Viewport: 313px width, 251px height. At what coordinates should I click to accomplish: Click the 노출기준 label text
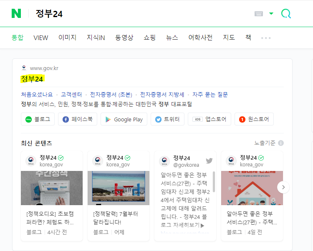265,143
